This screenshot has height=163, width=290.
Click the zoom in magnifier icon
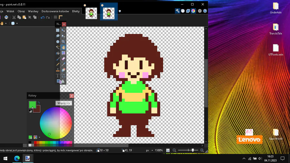tap(202, 150)
